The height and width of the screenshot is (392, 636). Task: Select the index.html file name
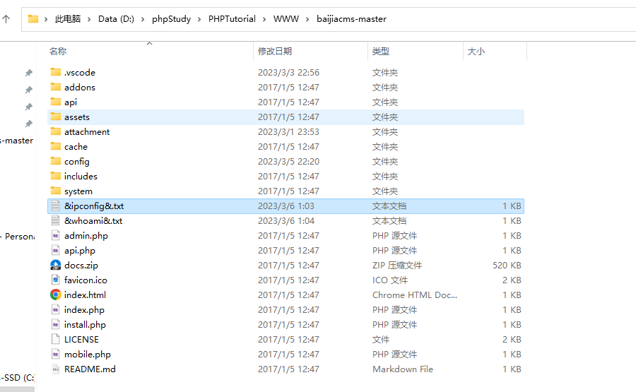85,295
